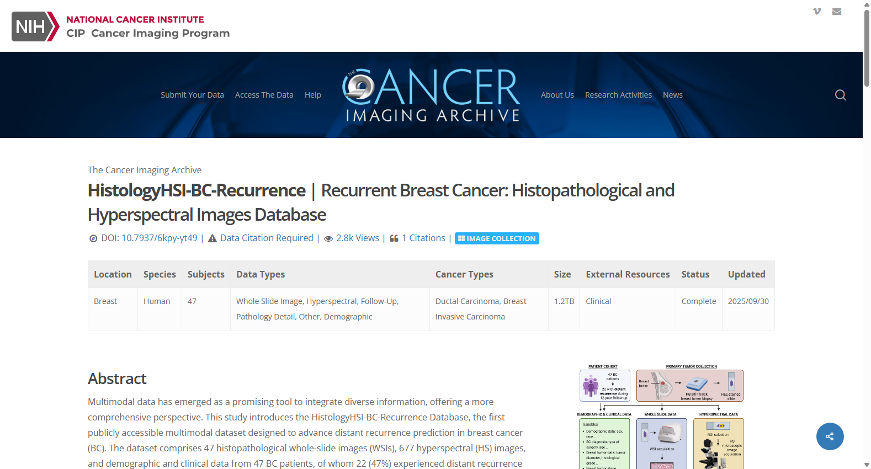Click the External Resources column header
This screenshot has height=469, width=871.
[628, 274]
